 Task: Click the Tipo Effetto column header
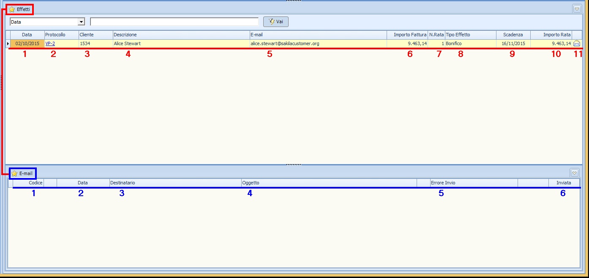(x=470, y=35)
